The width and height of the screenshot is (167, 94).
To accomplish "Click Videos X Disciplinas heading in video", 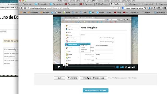I will [89, 28].
